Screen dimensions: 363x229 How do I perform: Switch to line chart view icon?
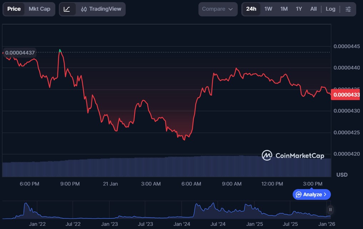67,9
